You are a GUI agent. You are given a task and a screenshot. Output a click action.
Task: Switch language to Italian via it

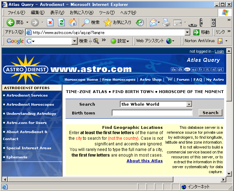coord(207,69)
